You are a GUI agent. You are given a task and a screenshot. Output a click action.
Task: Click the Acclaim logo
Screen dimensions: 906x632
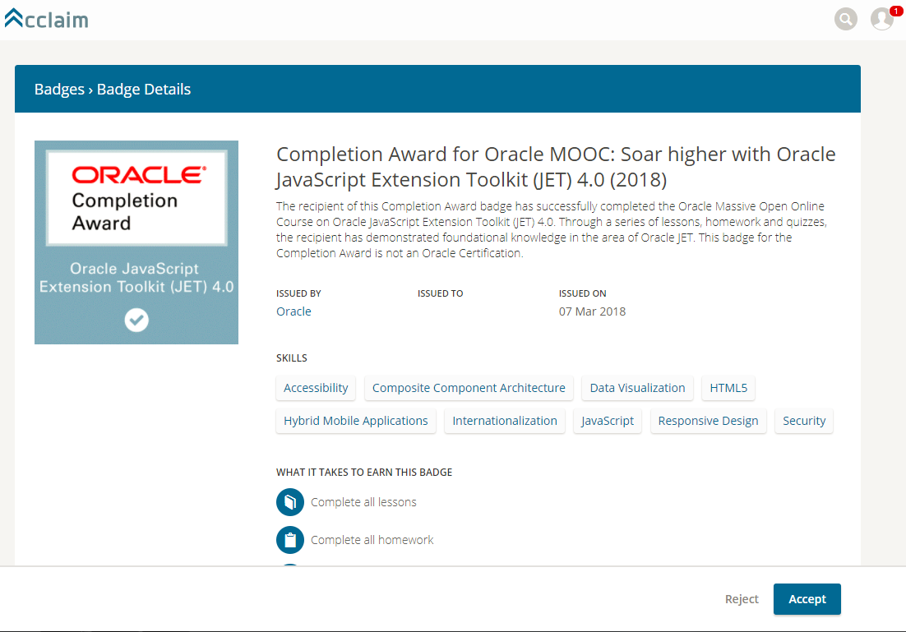[46, 19]
